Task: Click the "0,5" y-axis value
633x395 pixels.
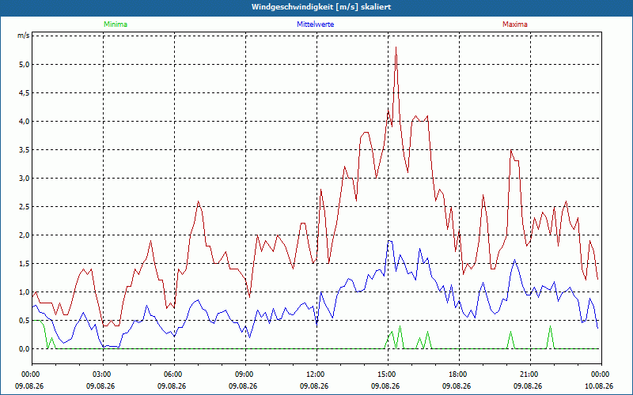Action: [x=25, y=321]
